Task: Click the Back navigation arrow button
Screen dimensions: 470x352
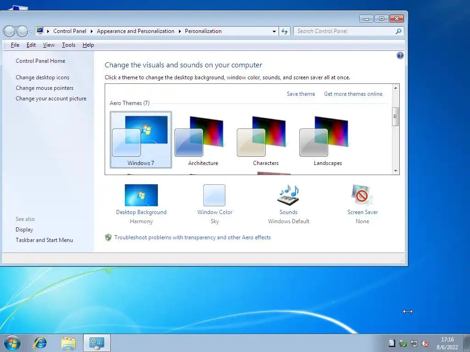Action: [x=9, y=31]
